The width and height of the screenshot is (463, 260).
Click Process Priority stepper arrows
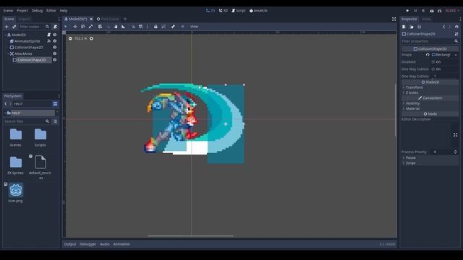click(455, 152)
